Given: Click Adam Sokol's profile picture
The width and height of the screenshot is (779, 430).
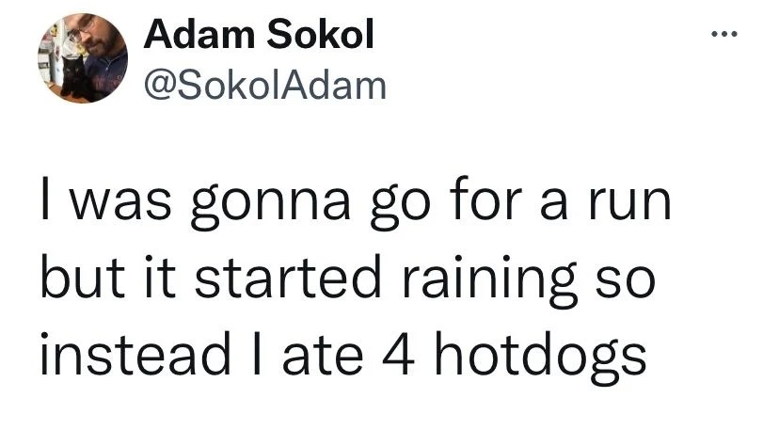Looking at the screenshot, I should [83, 57].
